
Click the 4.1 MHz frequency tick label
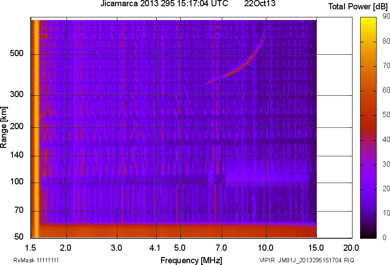click(x=156, y=248)
